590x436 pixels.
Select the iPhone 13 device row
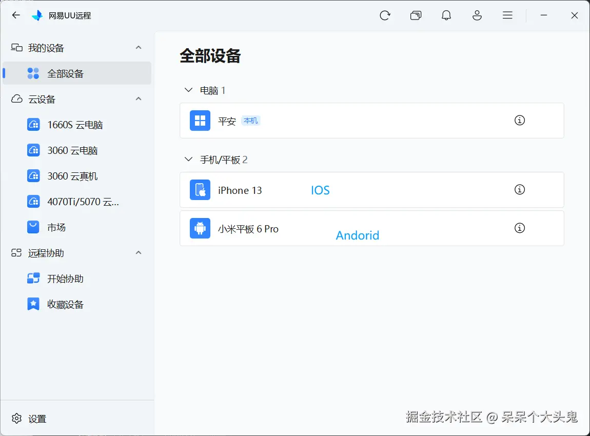pos(372,190)
